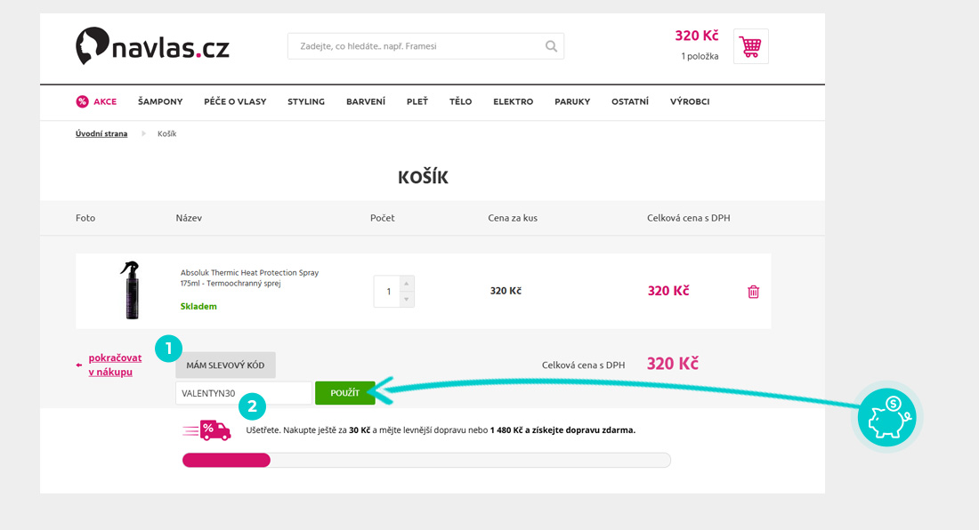Screen dimensions: 979x530
Task: Click the shopping cart icon in header
Action: pos(750,46)
